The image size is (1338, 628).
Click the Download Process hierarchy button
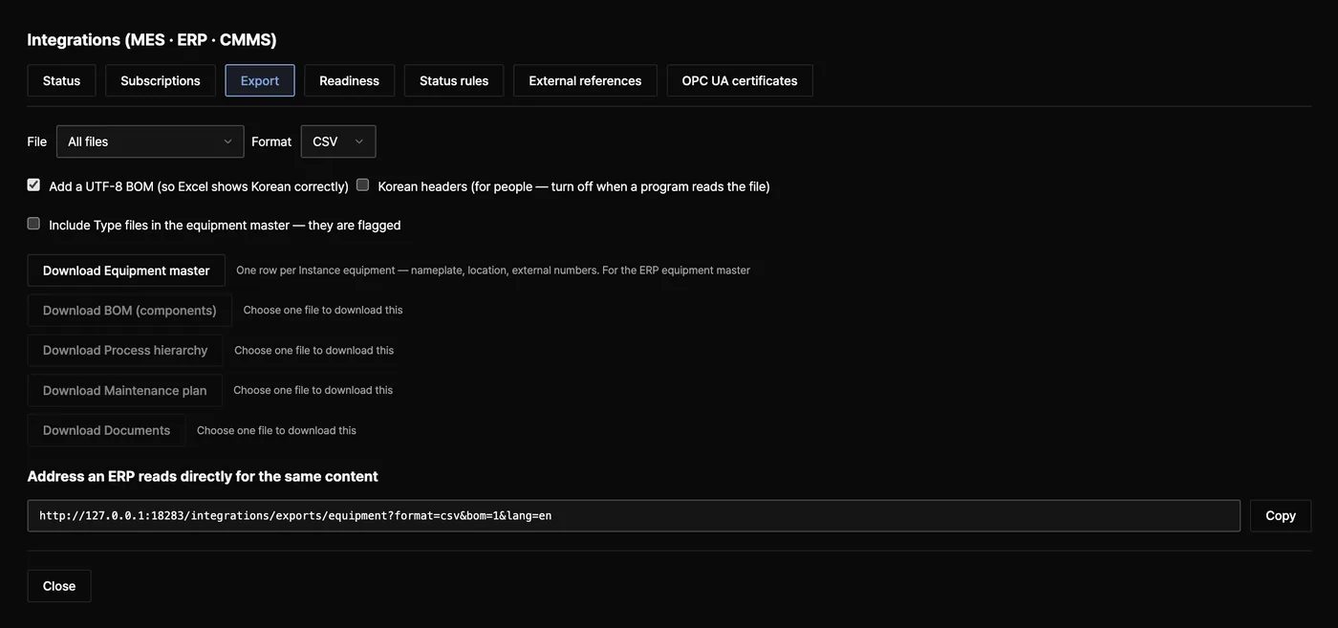(x=125, y=351)
